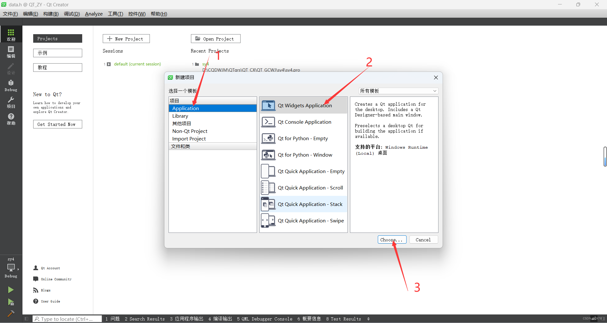The height and width of the screenshot is (323, 607).
Task: Open the 帮助(H) menu
Action: [x=159, y=14]
